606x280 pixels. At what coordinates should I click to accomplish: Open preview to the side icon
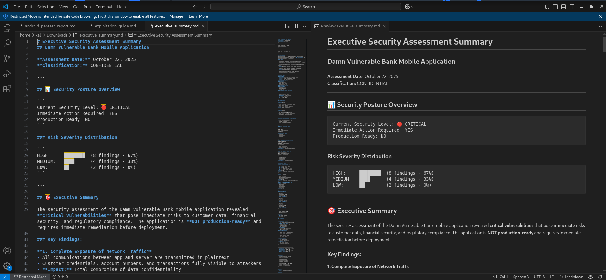coord(287,26)
